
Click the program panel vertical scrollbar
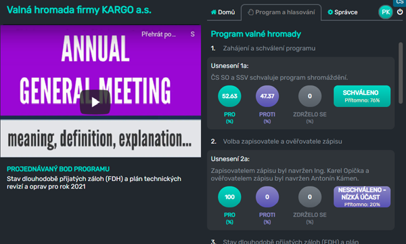point(401,73)
